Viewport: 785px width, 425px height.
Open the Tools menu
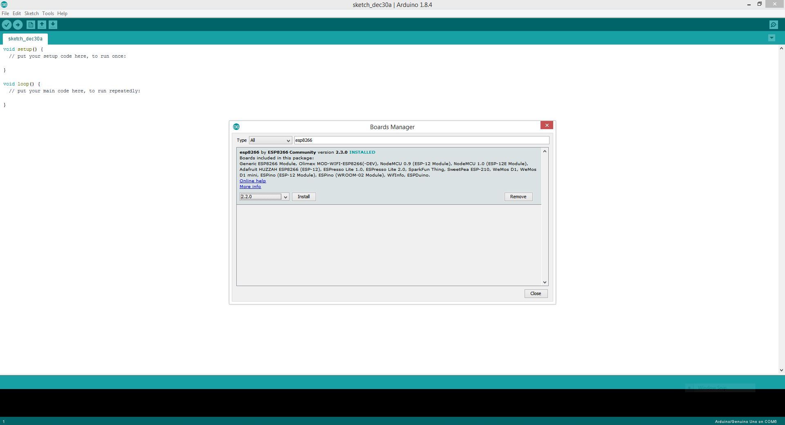click(48, 13)
